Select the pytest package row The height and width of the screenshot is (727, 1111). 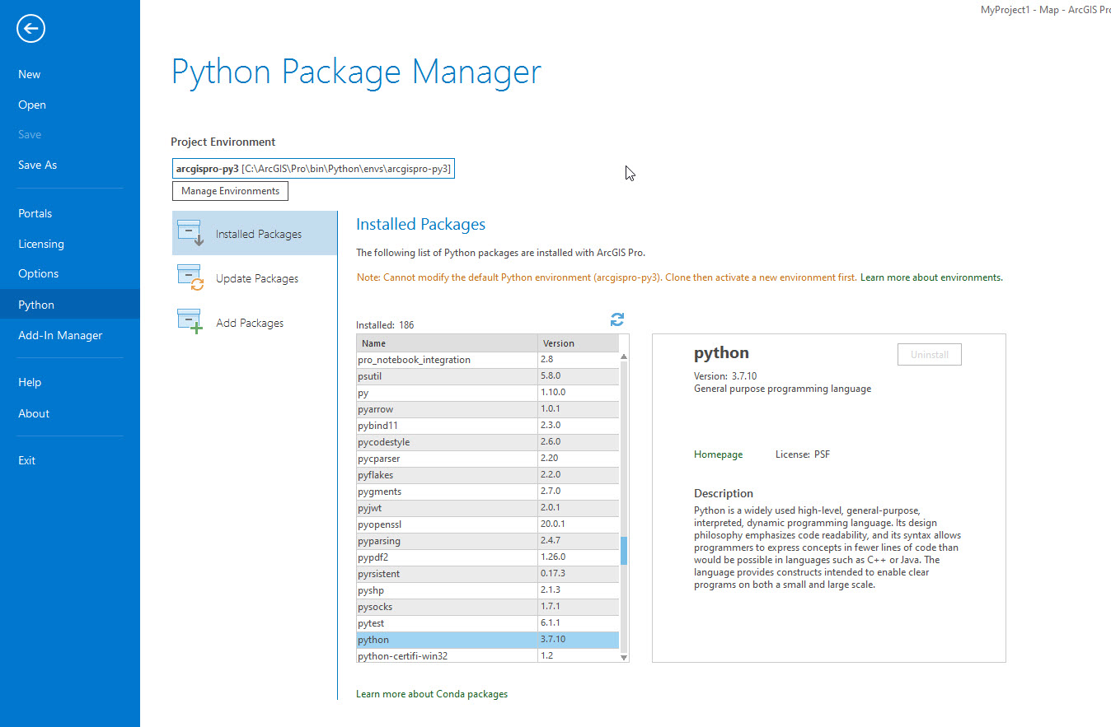tap(447, 623)
